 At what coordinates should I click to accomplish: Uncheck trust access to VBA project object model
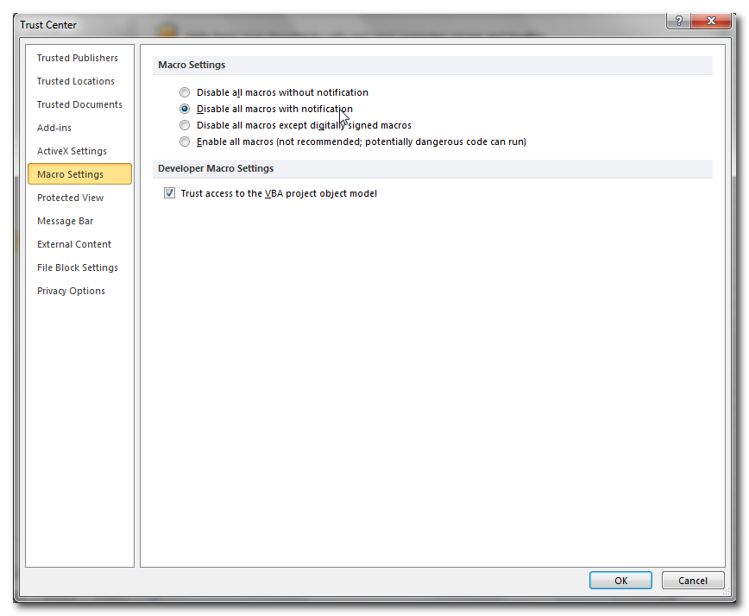click(x=170, y=192)
